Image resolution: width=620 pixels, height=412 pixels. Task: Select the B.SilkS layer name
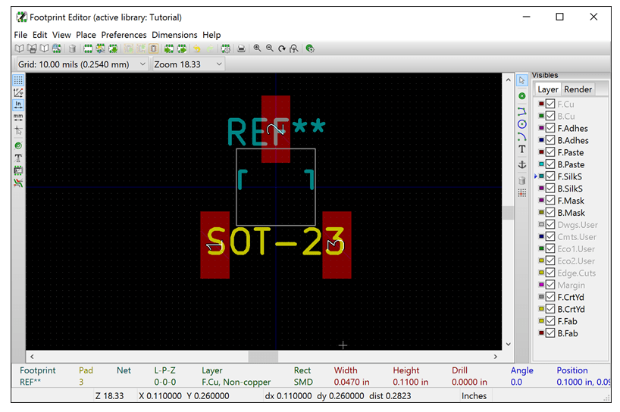(570, 189)
